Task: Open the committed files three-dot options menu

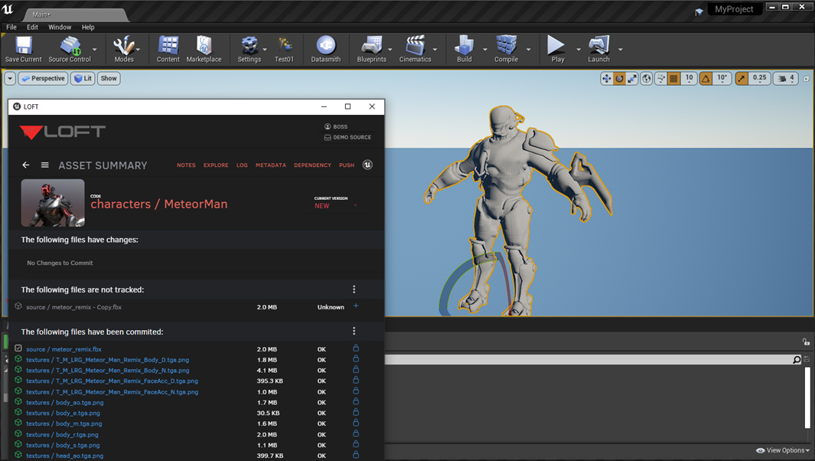Action: (354, 332)
